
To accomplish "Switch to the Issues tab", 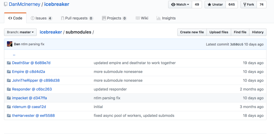I will click(41, 18).
